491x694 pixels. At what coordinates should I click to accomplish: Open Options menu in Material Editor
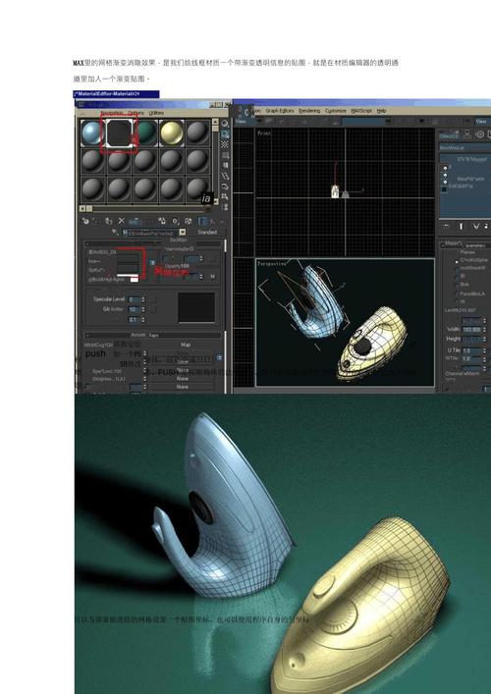[136, 113]
